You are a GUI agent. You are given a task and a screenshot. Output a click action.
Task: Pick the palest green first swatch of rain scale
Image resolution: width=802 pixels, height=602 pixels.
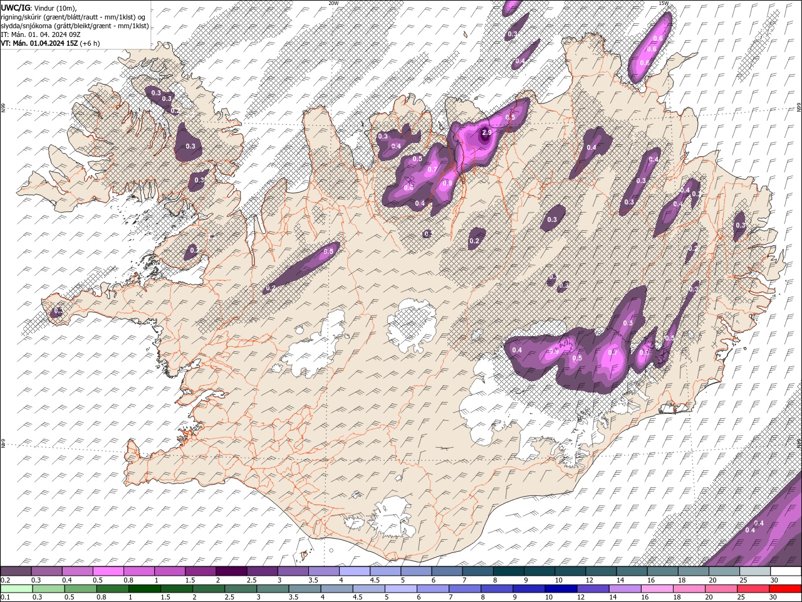click(16, 589)
